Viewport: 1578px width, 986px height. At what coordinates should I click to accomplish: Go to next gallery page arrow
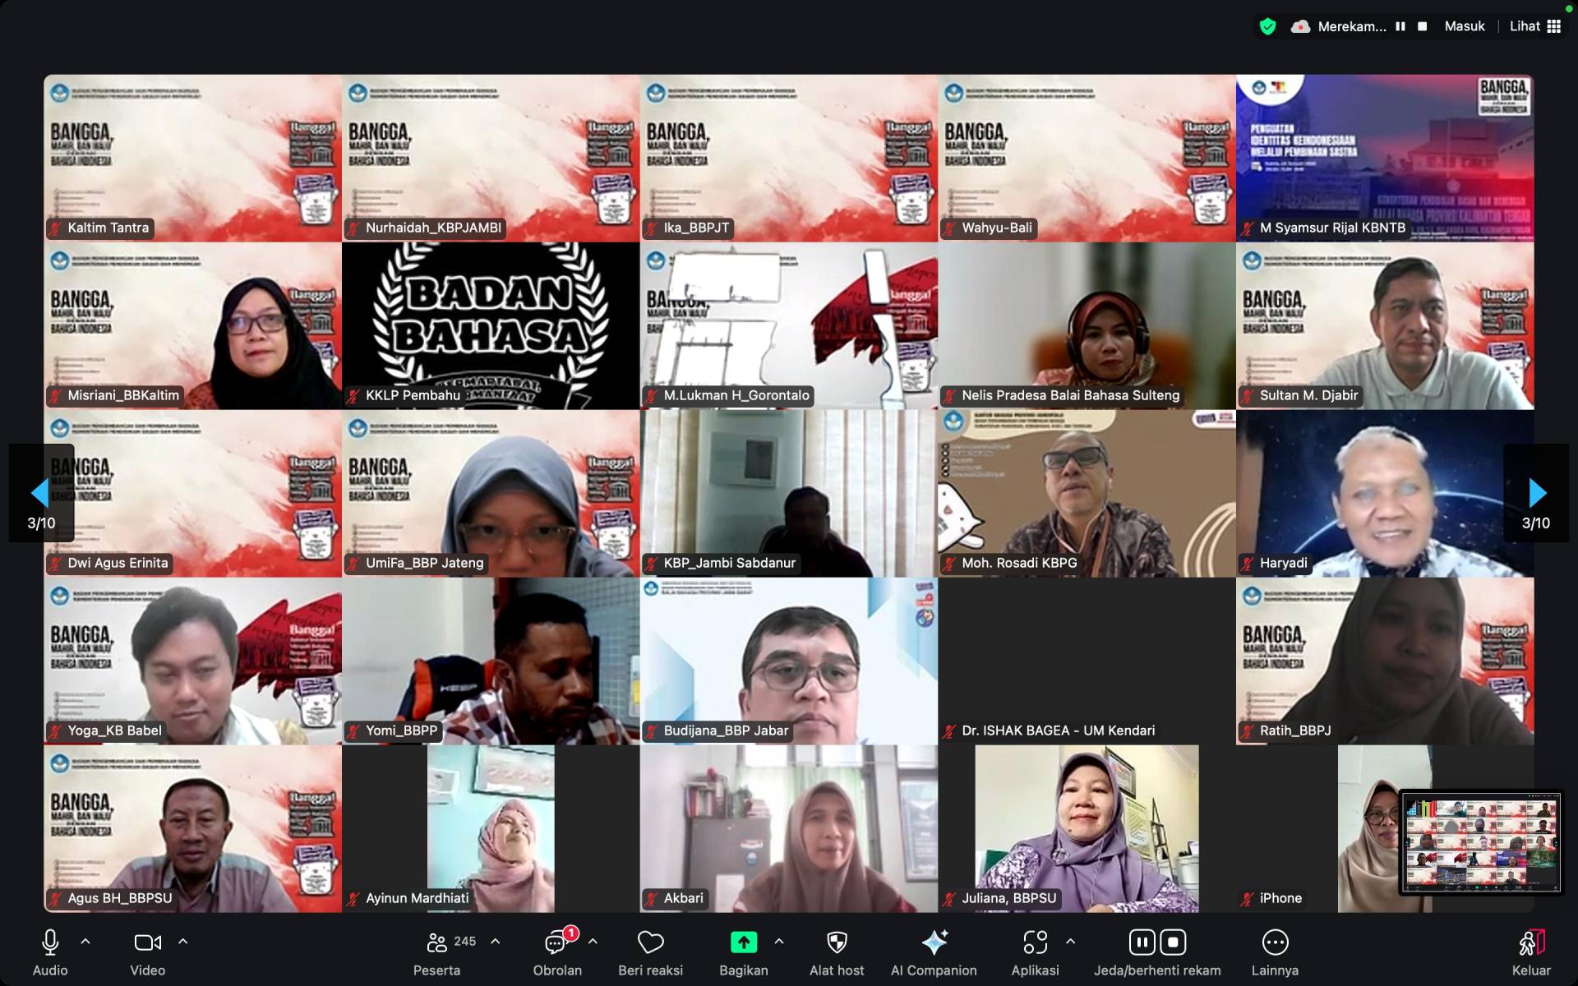point(1536,493)
